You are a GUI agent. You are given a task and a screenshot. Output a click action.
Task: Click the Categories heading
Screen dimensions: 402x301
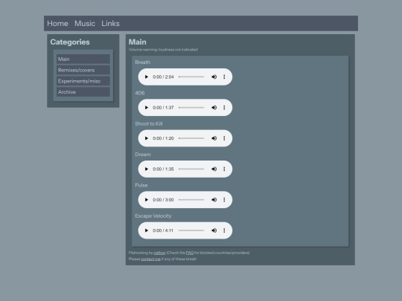pyautogui.click(x=70, y=42)
